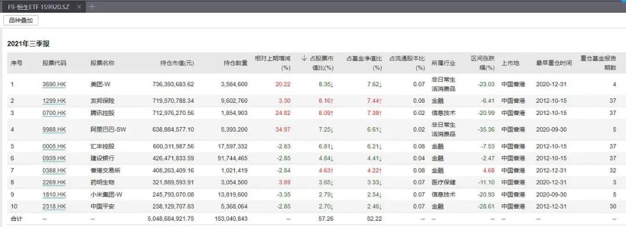The height and width of the screenshot is (227, 626).
Task: Click total stock ratio 57.26
Action: (326, 218)
